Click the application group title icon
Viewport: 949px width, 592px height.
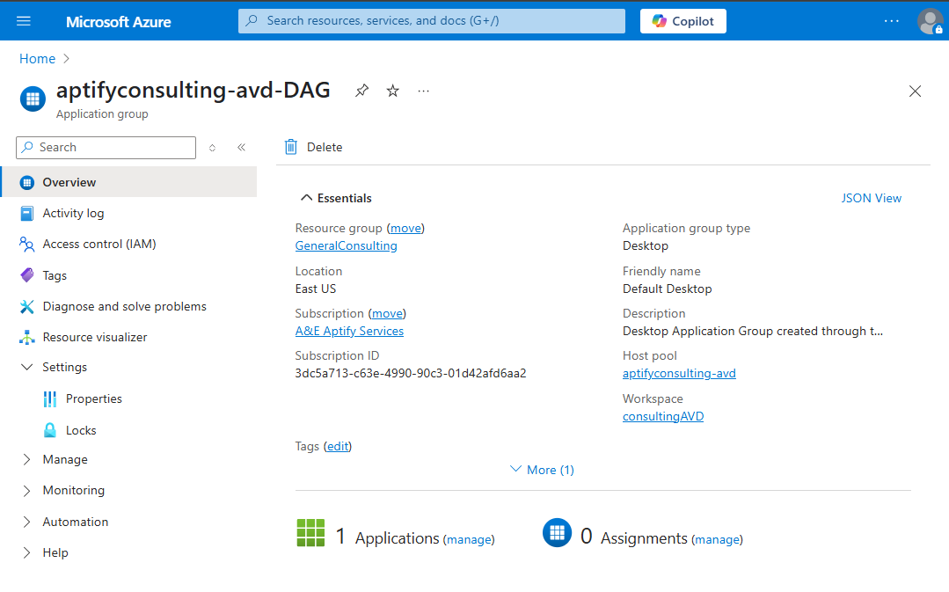(33, 99)
